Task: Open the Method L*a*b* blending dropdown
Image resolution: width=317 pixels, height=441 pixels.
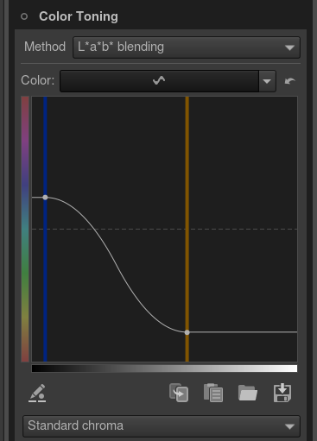Action: point(187,47)
